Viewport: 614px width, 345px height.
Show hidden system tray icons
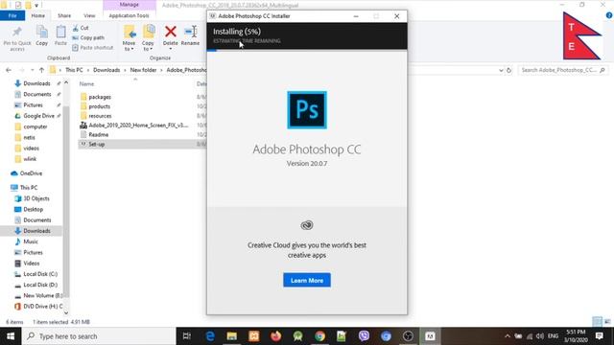[x=508, y=336]
